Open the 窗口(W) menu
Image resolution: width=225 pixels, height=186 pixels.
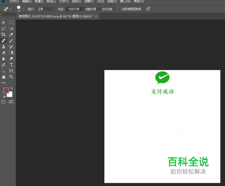125,1
